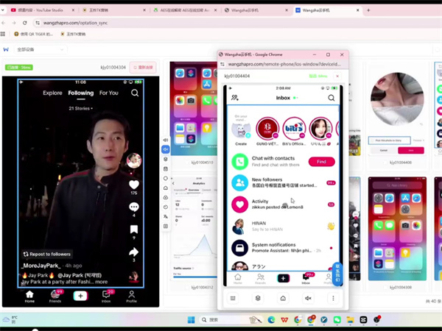The width and height of the screenshot is (442, 331).
Task: Open CapCut from the taskbar
Action: pyautogui.click(x=363, y=320)
